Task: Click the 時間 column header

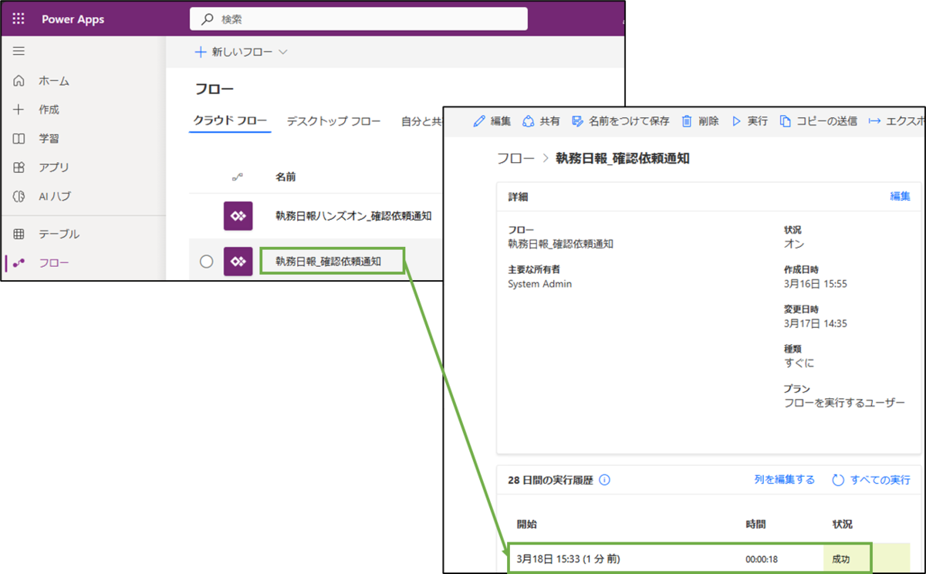Action: [755, 524]
